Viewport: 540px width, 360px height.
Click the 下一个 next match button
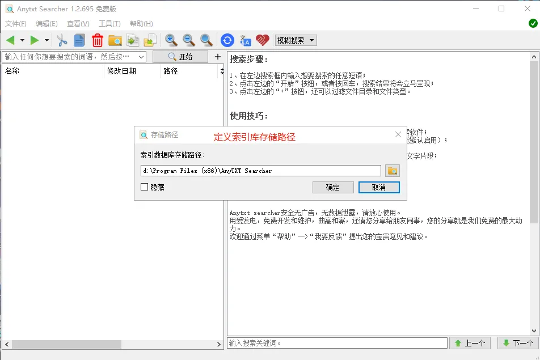point(518,343)
